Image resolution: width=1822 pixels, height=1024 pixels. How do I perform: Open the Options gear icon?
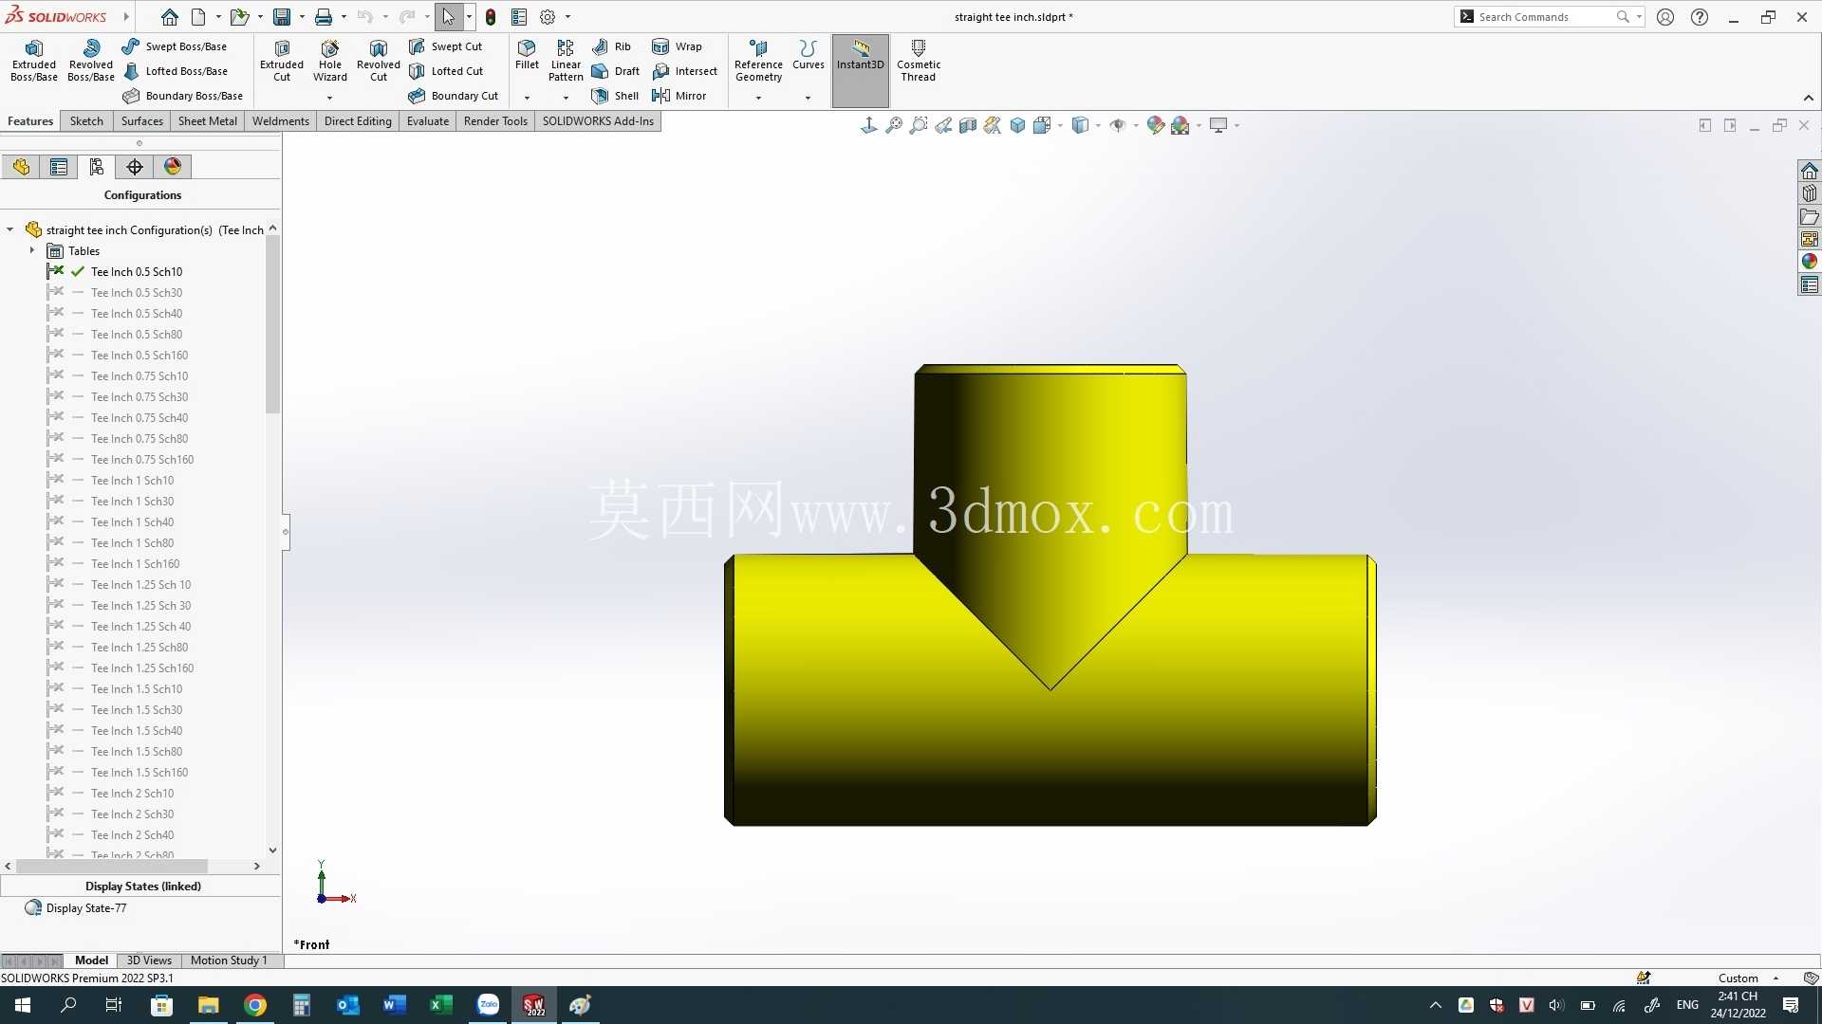pos(548,17)
